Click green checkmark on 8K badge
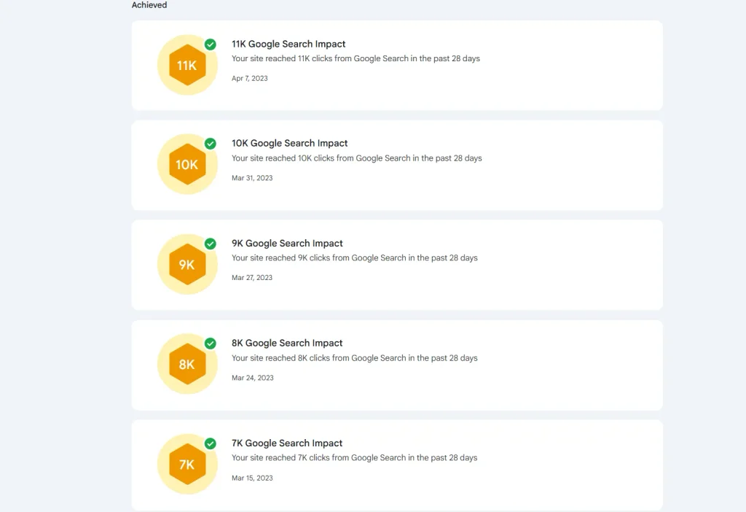 point(211,343)
